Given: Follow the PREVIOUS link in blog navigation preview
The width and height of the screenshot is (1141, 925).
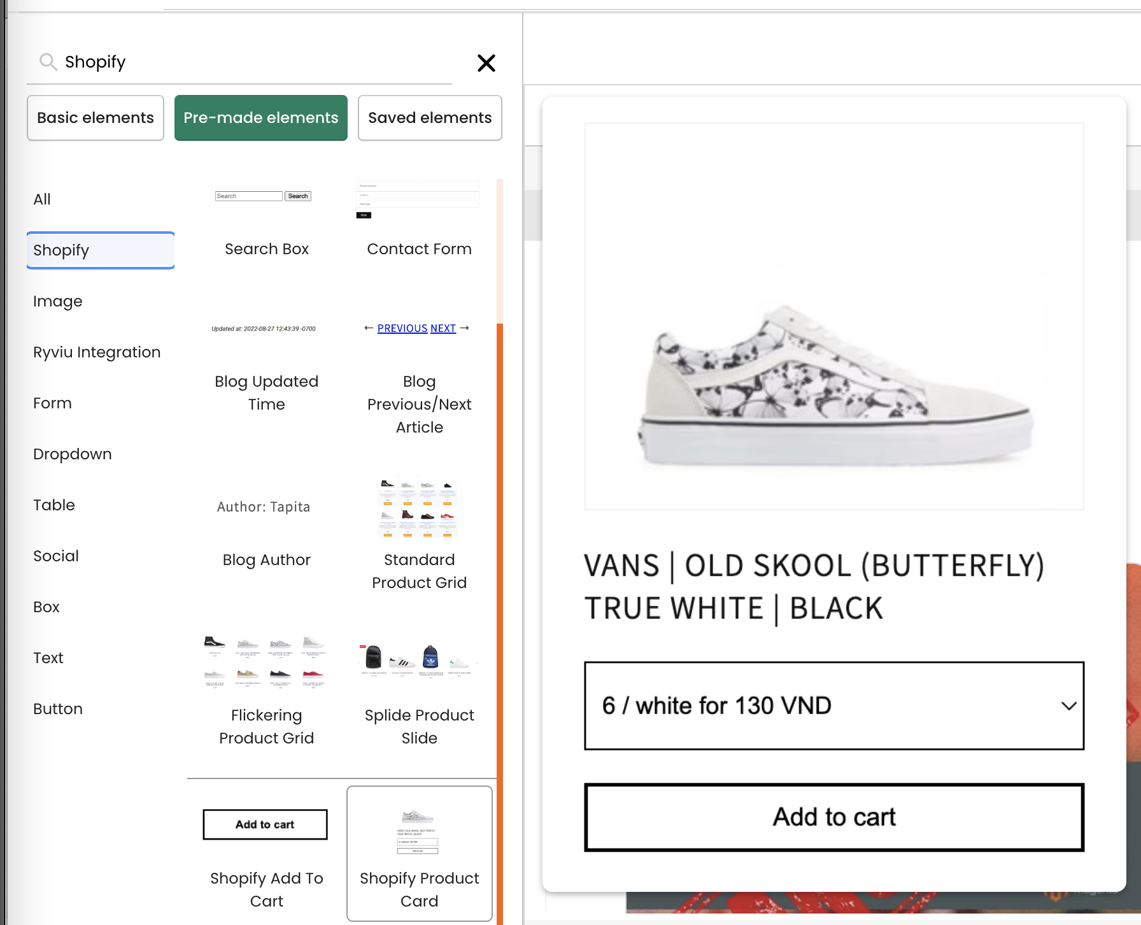Looking at the screenshot, I should (402, 328).
